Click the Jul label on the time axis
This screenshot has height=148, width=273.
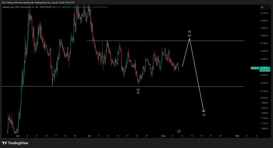point(89,136)
